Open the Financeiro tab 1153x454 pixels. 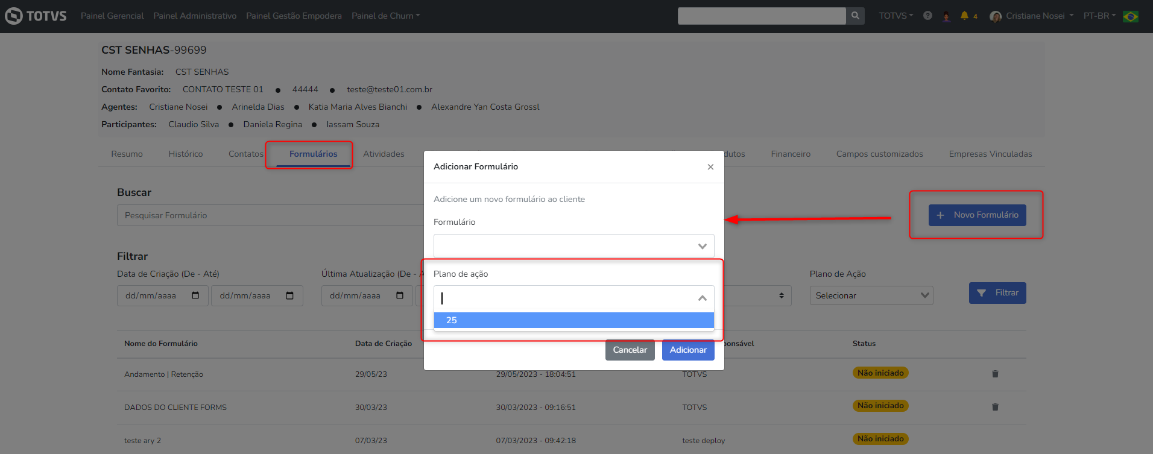(x=791, y=154)
